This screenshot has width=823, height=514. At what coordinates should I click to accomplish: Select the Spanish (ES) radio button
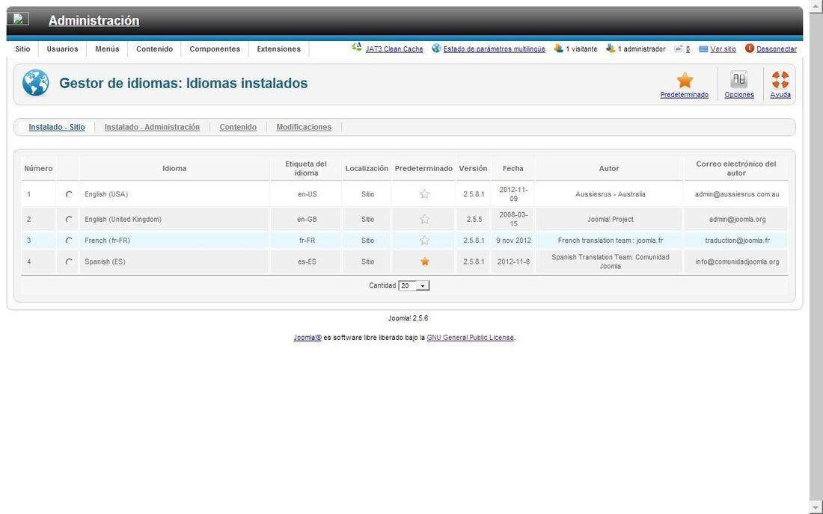pyautogui.click(x=69, y=261)
